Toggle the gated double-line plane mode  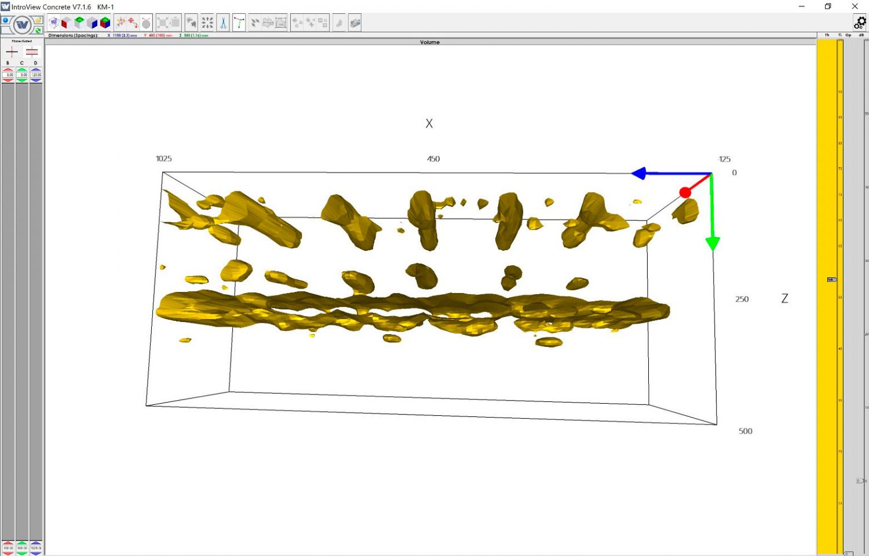tap(32, 52)
